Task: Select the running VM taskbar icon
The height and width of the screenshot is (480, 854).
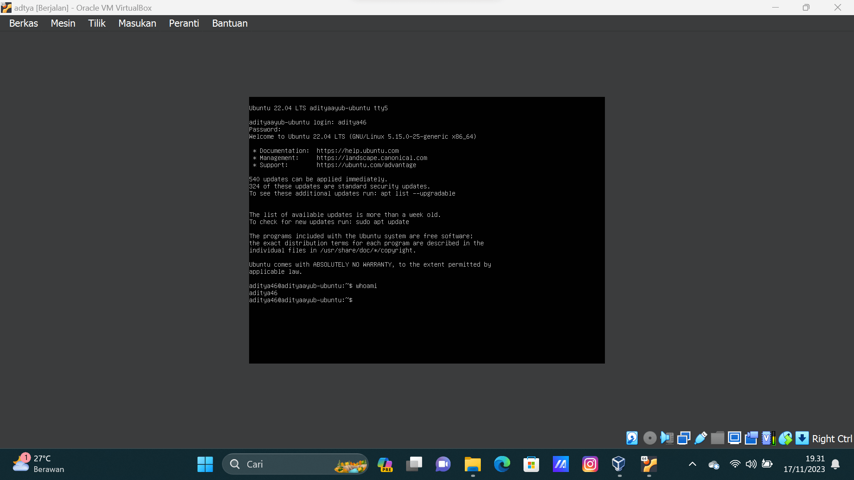Action: (649, 464)
